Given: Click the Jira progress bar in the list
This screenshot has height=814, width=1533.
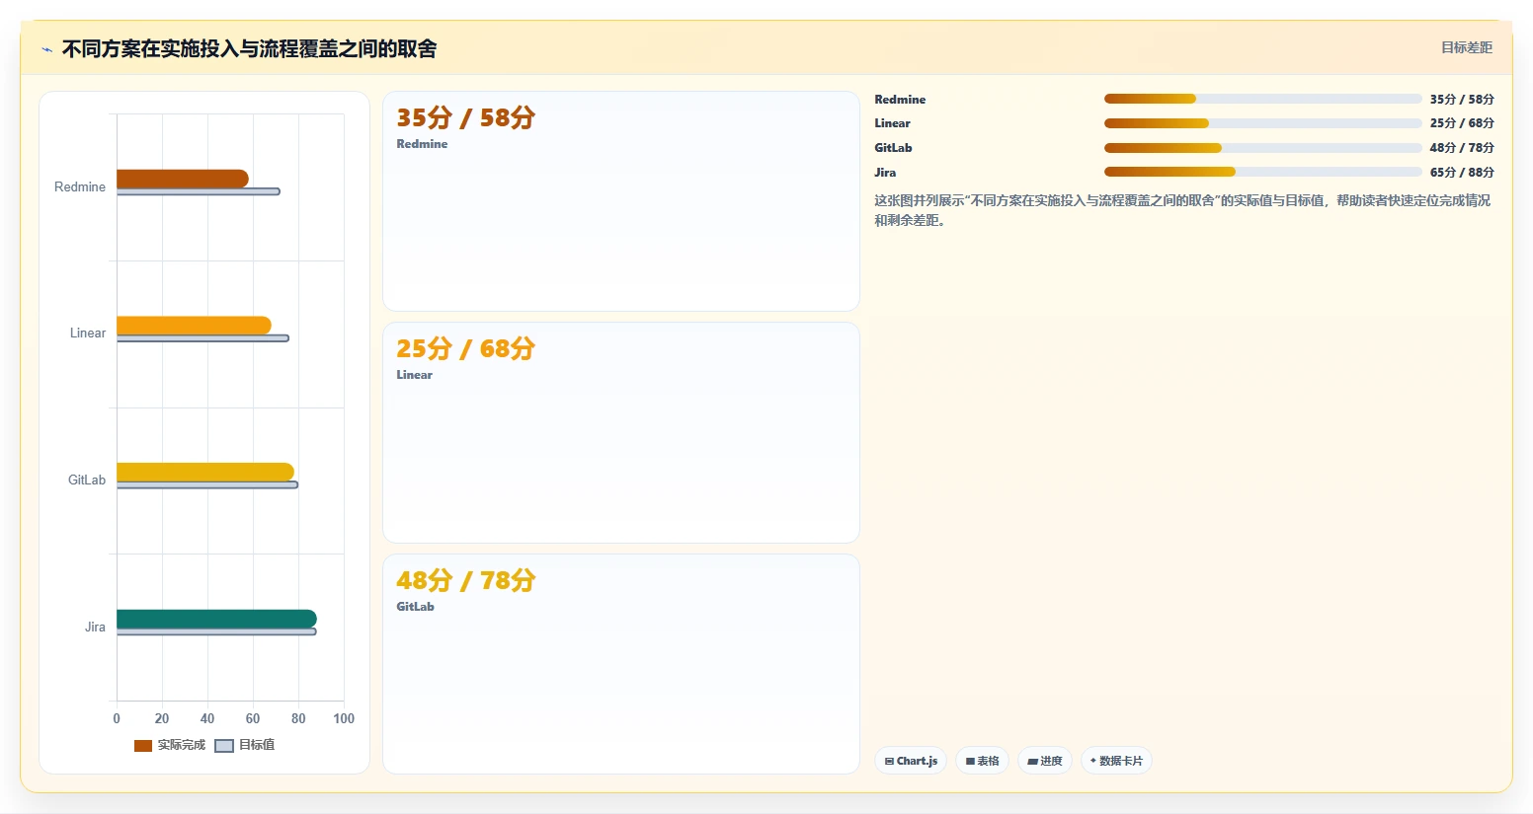Looking at the screenshot, I should point(1262,172).
